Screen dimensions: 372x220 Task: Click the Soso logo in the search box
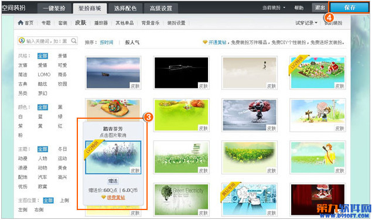point(22,40)
